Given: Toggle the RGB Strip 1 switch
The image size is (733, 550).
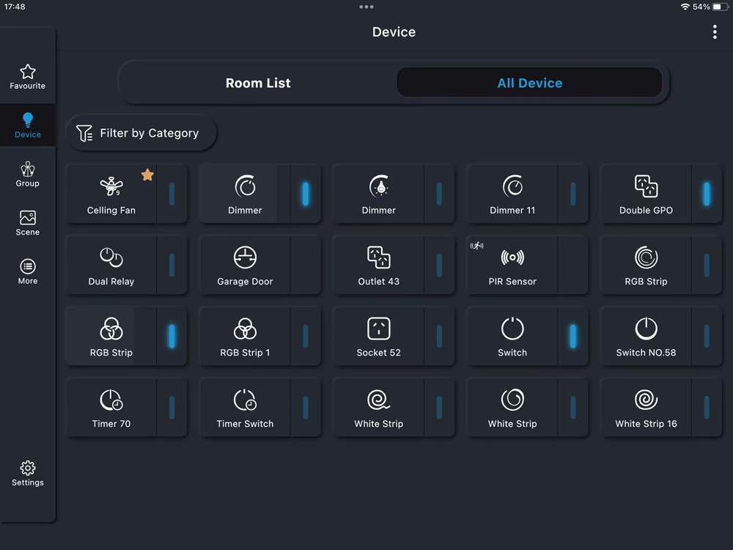Looking at the screenshot, I should pos(305,336).
